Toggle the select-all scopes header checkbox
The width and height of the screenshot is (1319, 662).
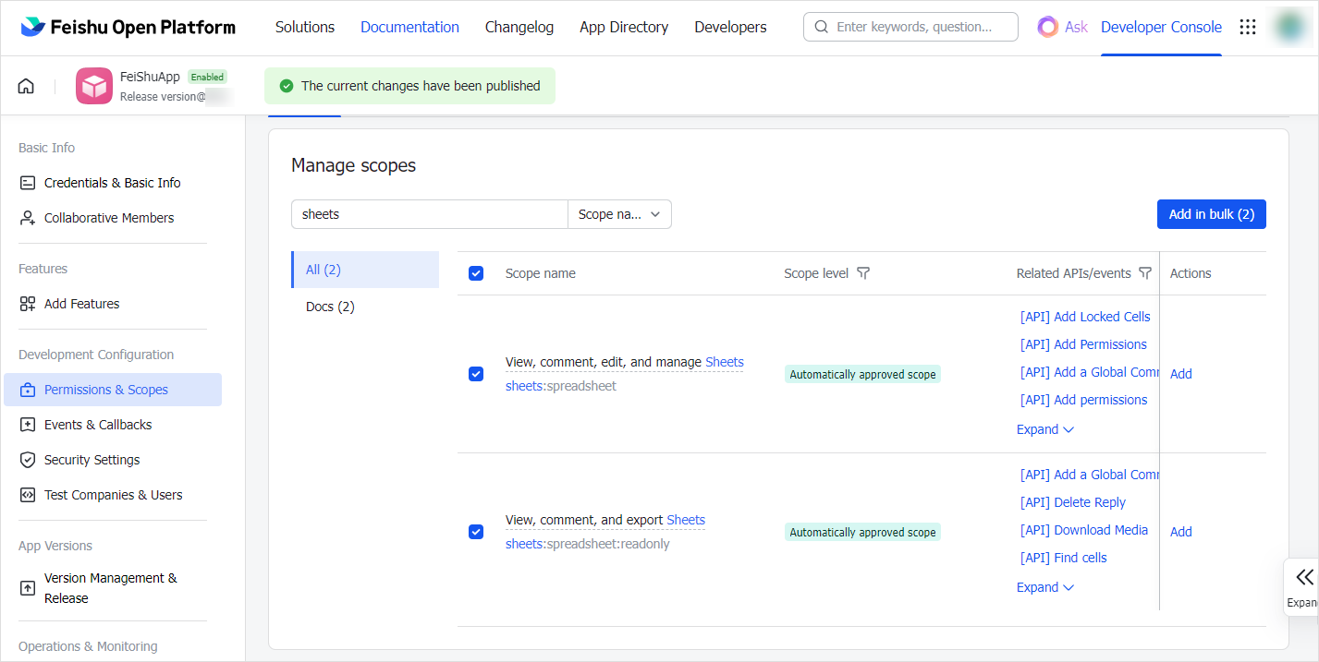pyautogui.click(x=476, y=273)
